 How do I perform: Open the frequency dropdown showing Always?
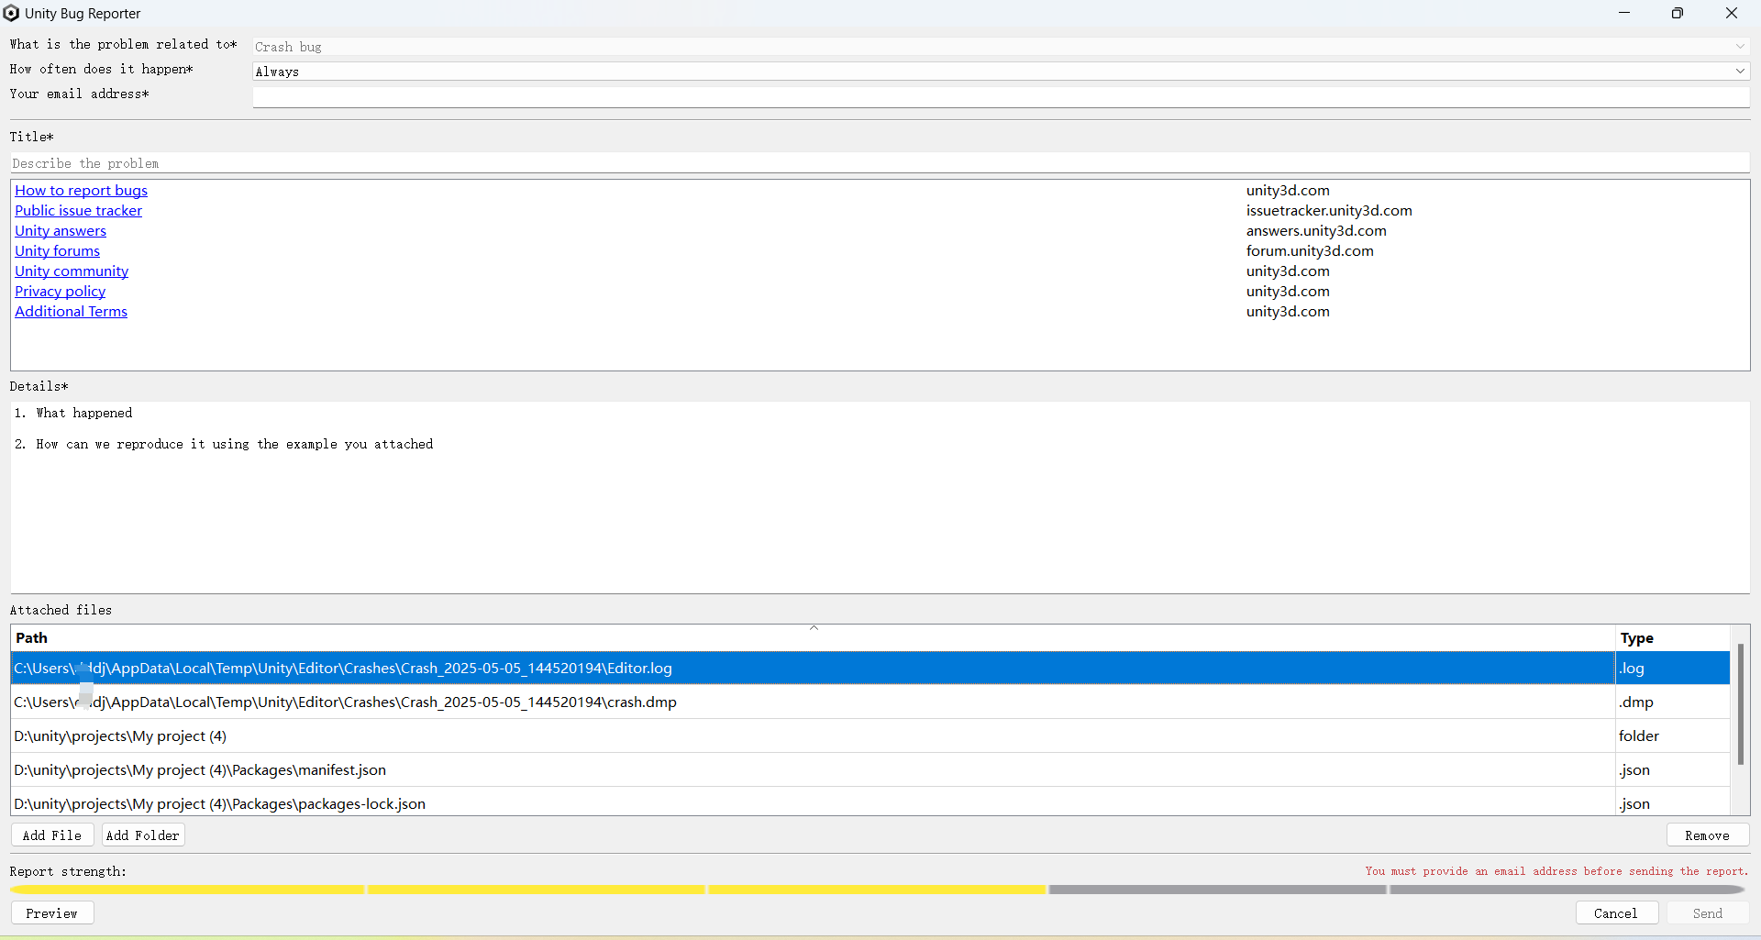[x=1739, y=71]
